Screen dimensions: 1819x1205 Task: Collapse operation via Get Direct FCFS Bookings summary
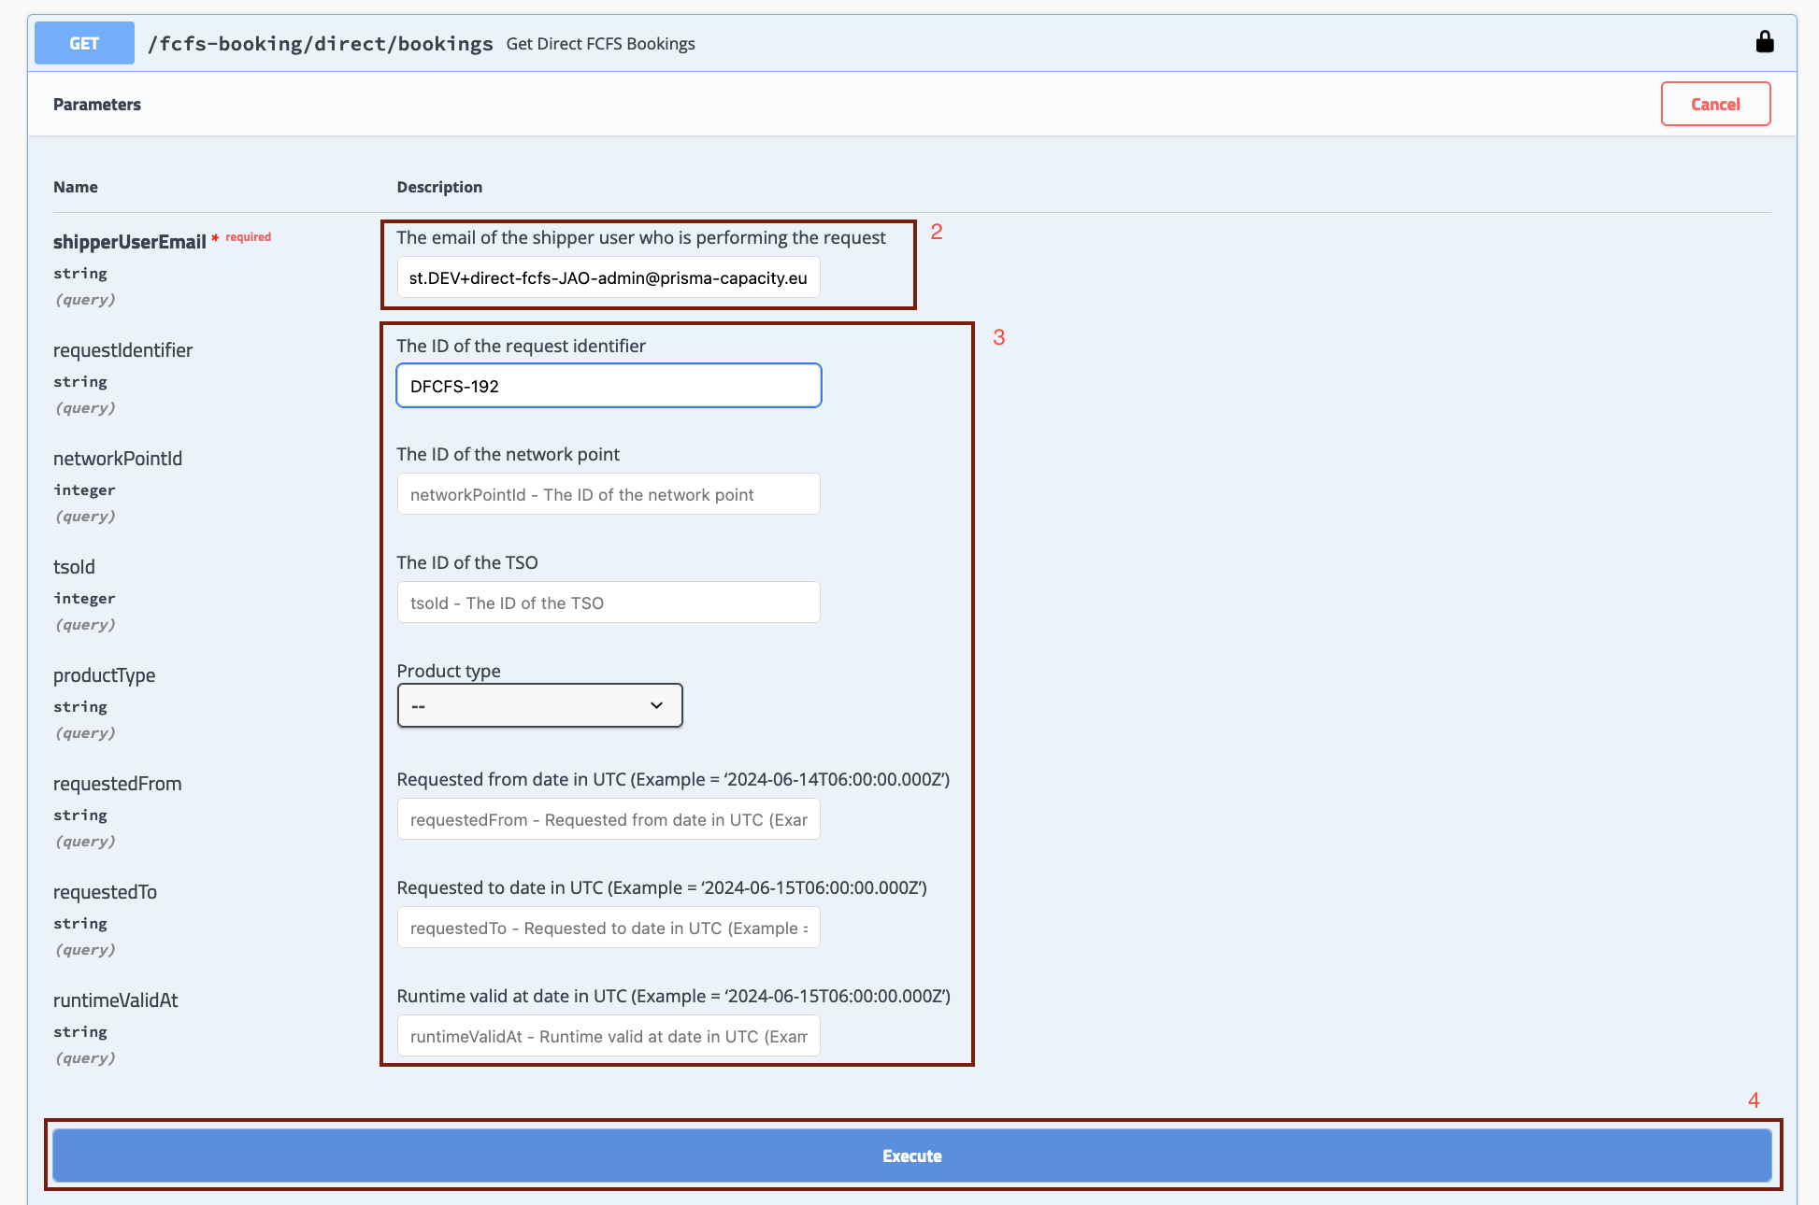pos(600,44)
